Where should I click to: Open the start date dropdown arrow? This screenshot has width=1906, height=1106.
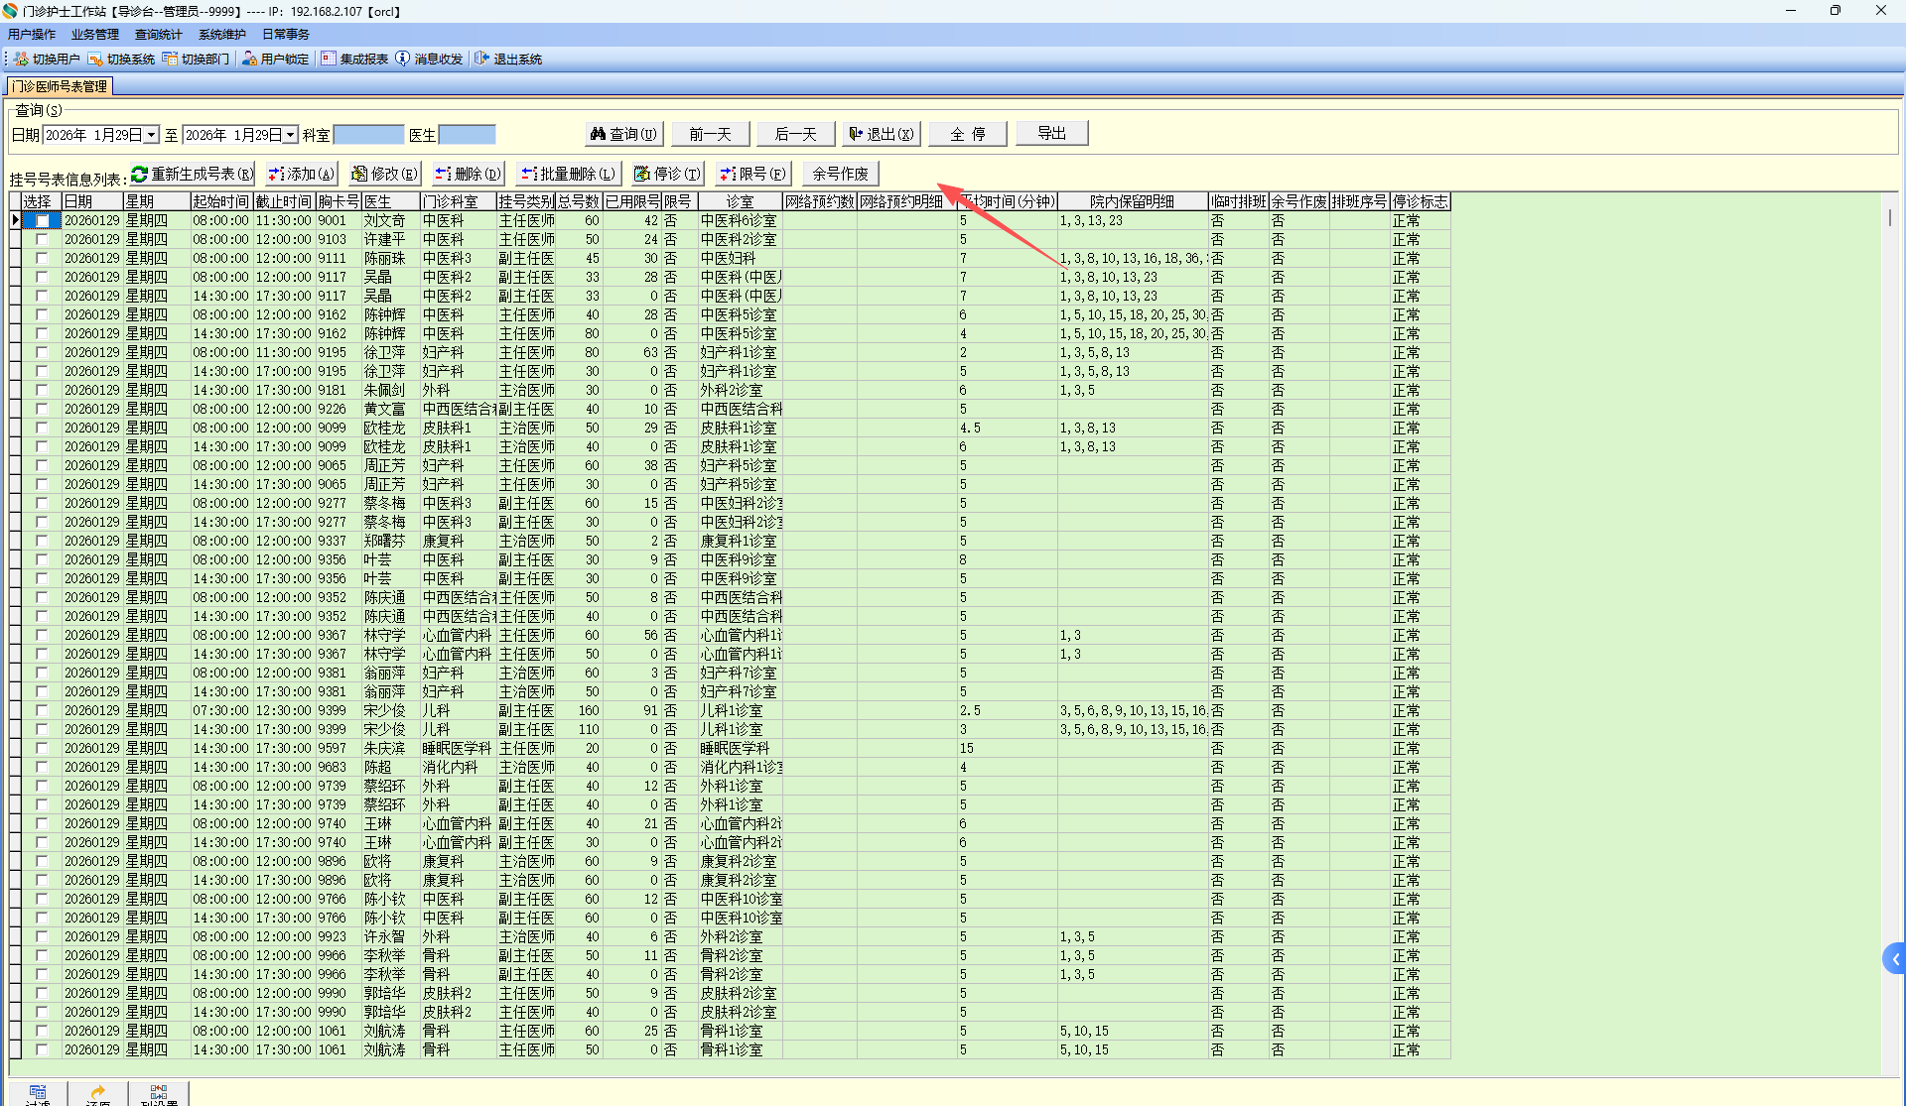pos(152,135)
